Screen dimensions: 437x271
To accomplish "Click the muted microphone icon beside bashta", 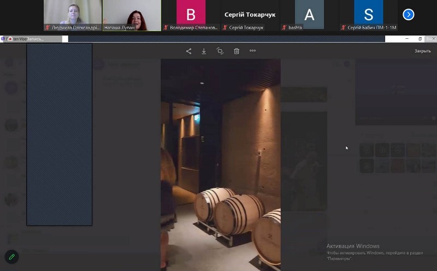I will [284, 27].
